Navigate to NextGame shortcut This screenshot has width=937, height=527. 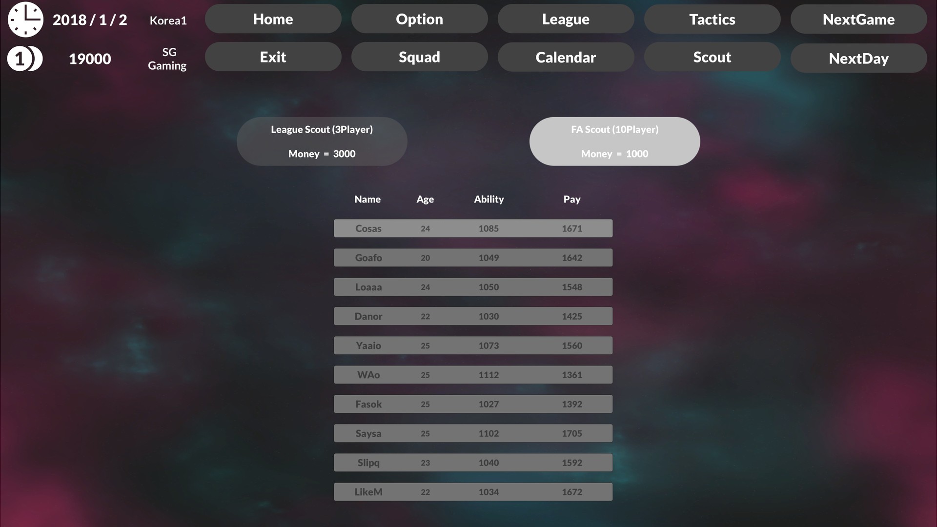tap(858, 19)
